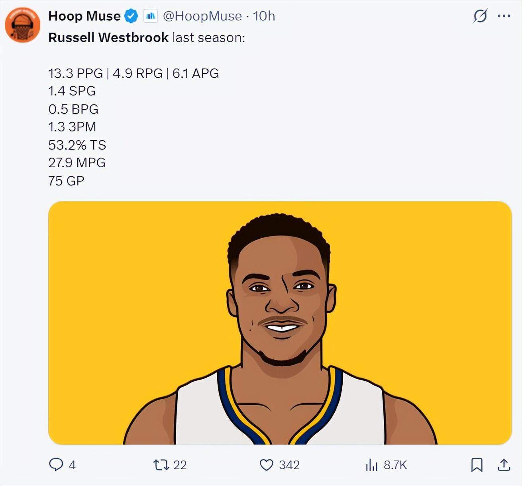Click the 22 reposts count
The height and width of the screenshot is (486, 522).
click(x=180, y=465)
